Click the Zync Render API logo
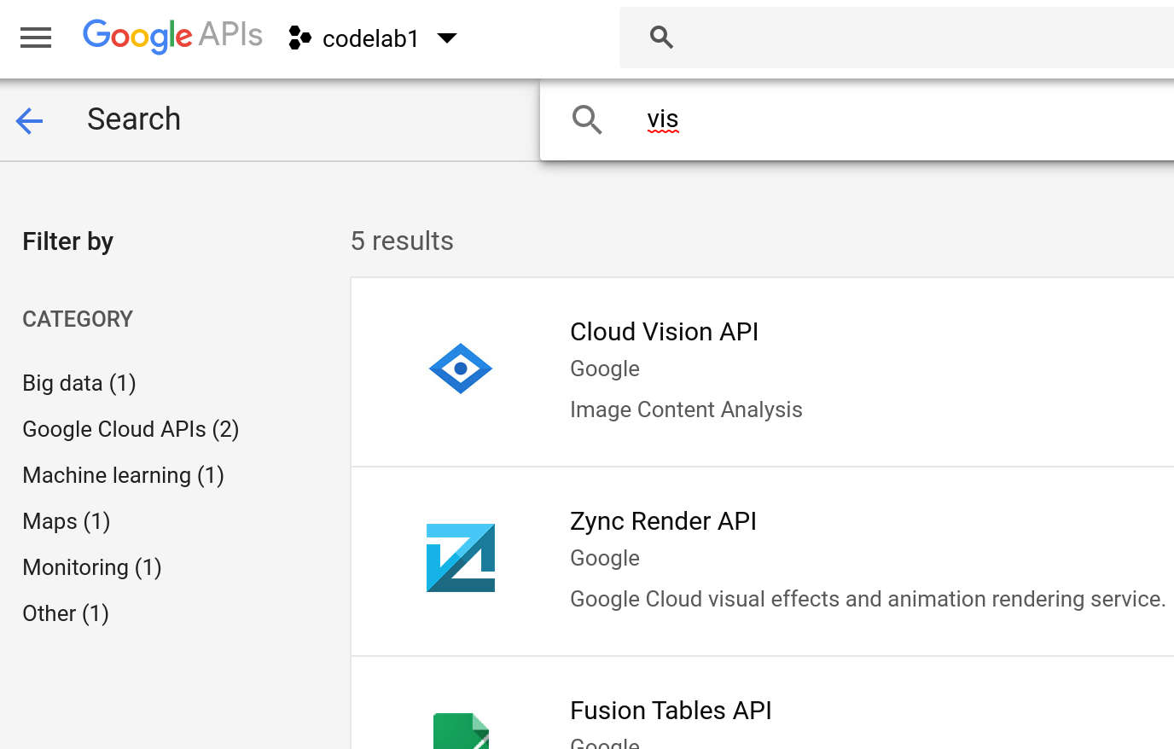The image size is (1174, 749). click(x=461, y=558)
